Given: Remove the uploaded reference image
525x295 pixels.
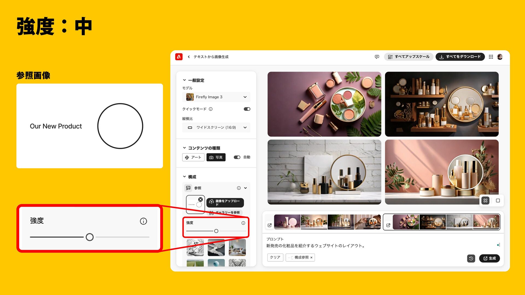Looking at the screenshot, I should 200,199.
